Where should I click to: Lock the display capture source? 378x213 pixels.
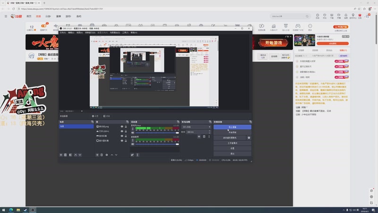coord(126,141)
